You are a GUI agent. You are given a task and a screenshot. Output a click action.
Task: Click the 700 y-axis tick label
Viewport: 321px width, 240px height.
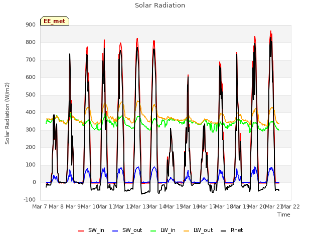click(31, 60)
